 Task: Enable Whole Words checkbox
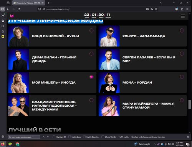pyautogui.click(x=103, y=137)
